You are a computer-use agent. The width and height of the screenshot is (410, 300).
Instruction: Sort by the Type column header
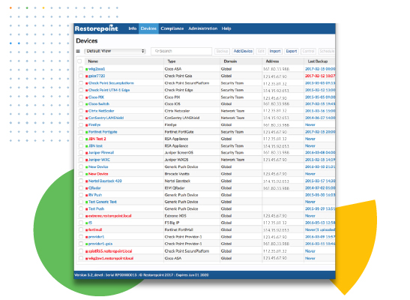pyautogui.click(x=172, y=61)
